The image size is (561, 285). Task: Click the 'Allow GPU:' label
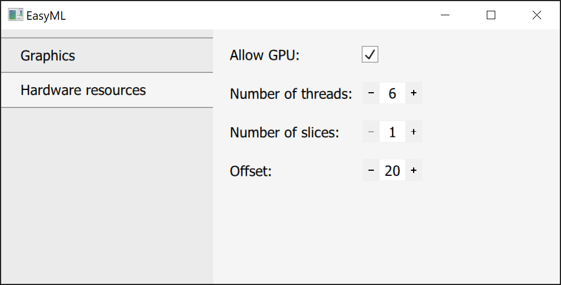(x=265, y=55)
